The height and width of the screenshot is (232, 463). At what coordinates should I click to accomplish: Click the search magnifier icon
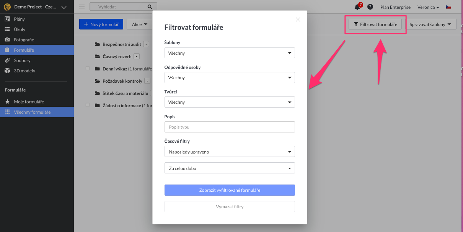[x=150, y=7]
